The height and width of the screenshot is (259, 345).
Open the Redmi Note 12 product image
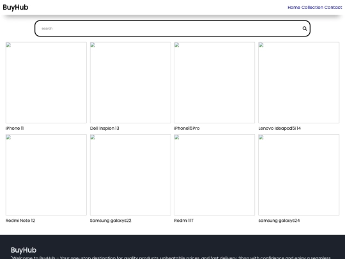click(46, 175)
